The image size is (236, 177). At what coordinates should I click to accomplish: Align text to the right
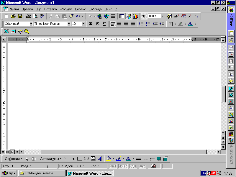[126, 24]
